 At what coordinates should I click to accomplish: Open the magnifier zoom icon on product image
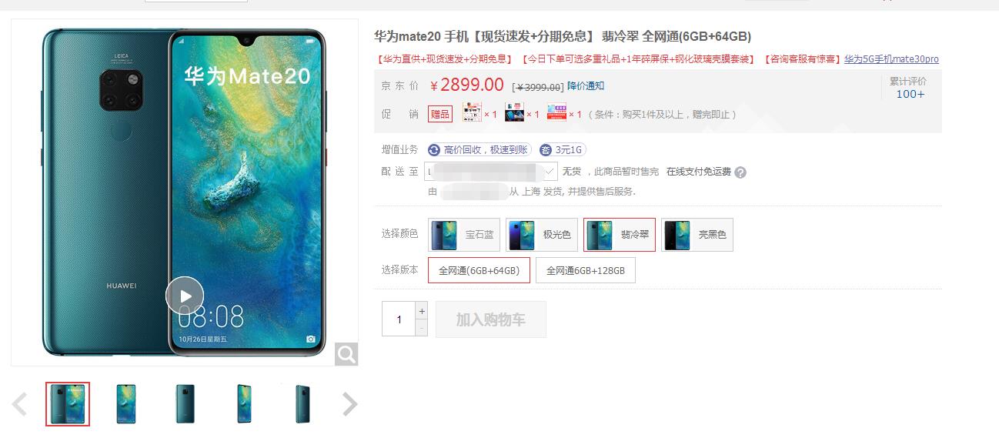(x=346, y=354)
